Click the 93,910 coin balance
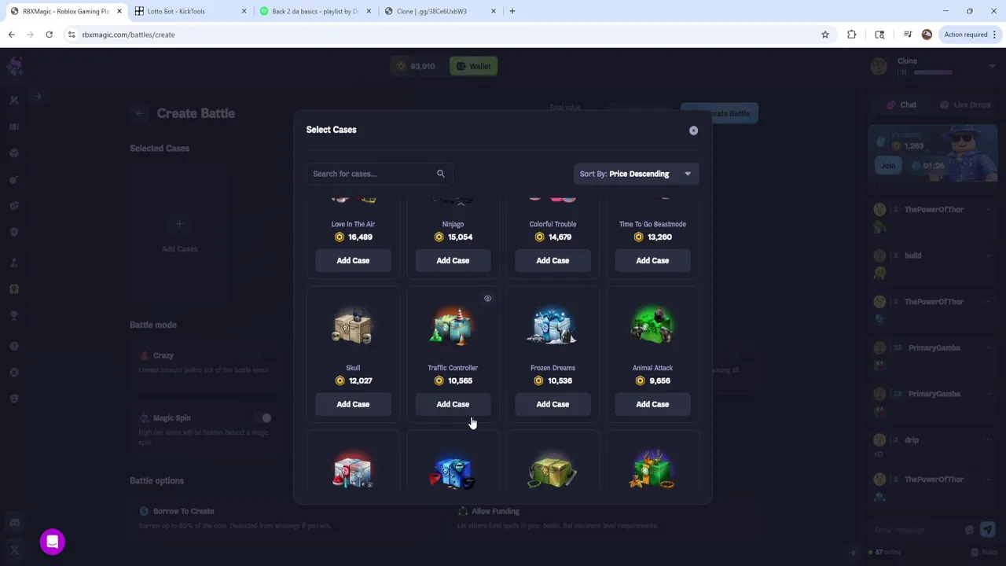 coord(416,66)
